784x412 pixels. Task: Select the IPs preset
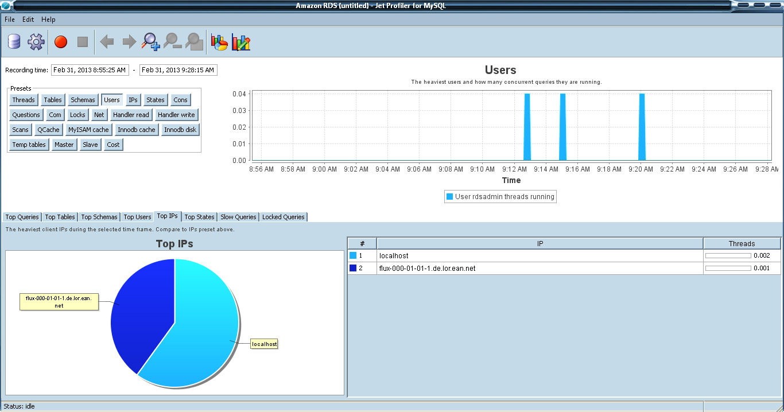133,100
